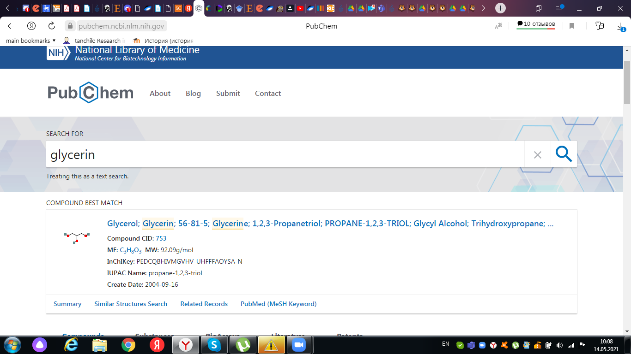
Task: Open Compound CID 753 link
Action: tap(161, 238)
